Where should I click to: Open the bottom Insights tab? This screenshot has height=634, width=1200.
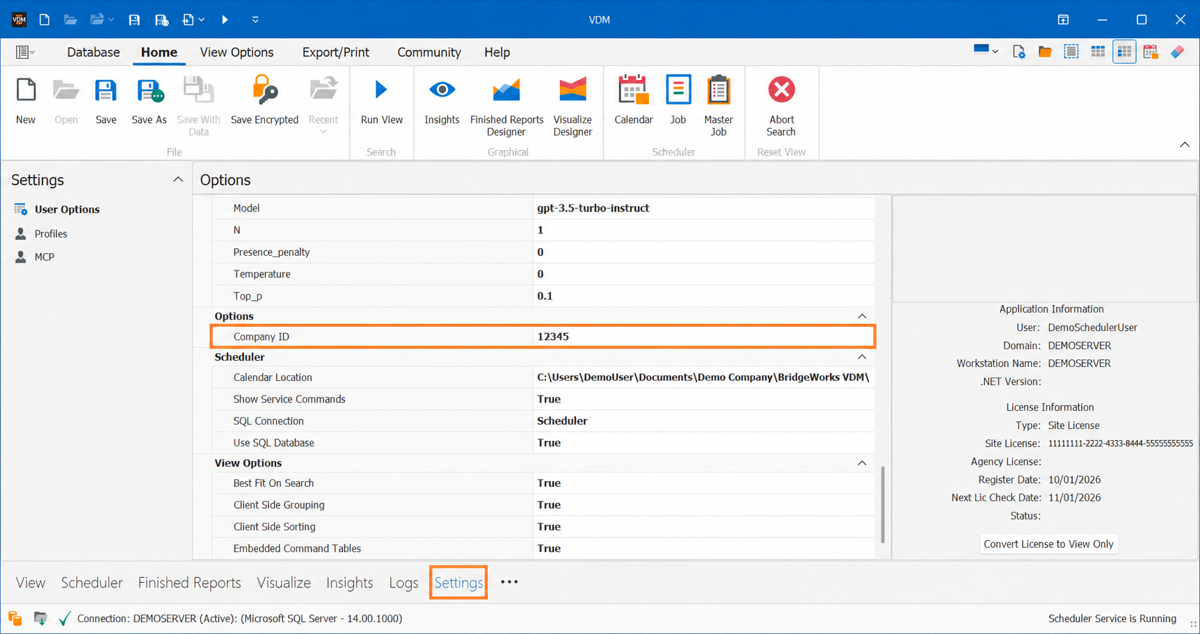349,583
